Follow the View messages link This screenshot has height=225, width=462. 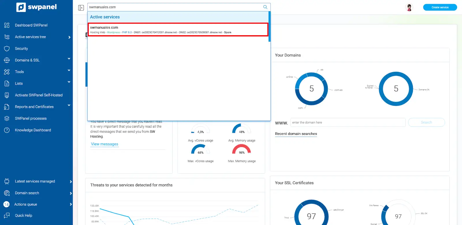(105, 144)
